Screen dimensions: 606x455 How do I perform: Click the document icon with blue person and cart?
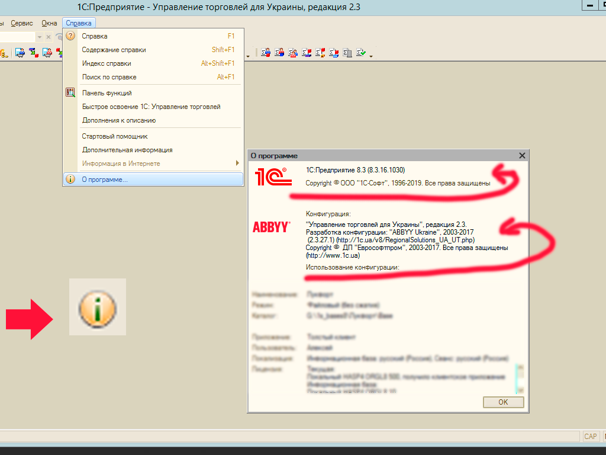pyautogui.click(x=20, y=53)
